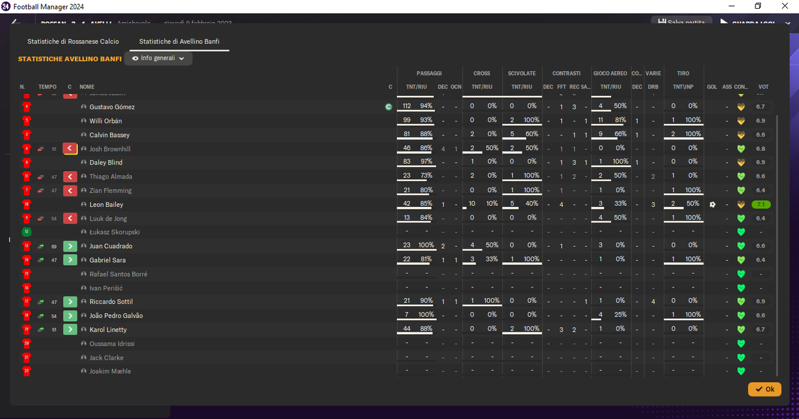This screenshot has height=419, width=799.
Task: Click the green substituted-on arrow for Riccardo Sottil
Action: pyautogui.click(x=70, y=302)
